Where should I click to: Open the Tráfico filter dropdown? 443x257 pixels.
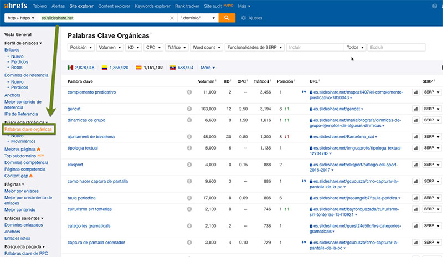pyautogui.click(x=177, y=47)
